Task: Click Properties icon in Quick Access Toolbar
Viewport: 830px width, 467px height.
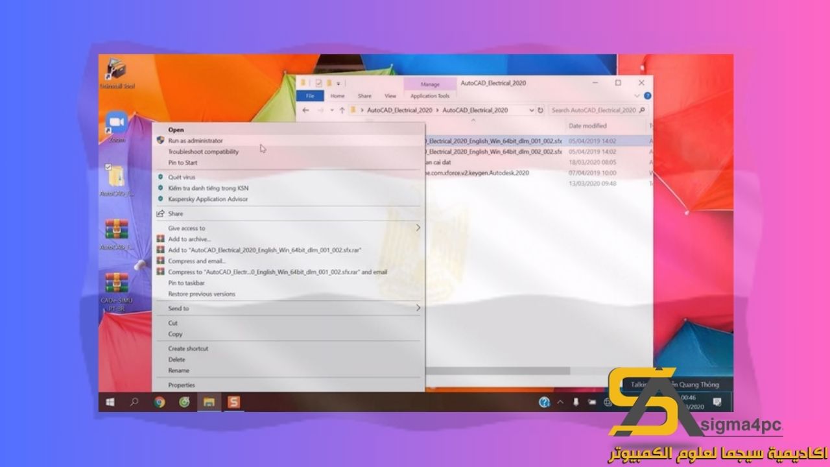Action: click(319, 83)
